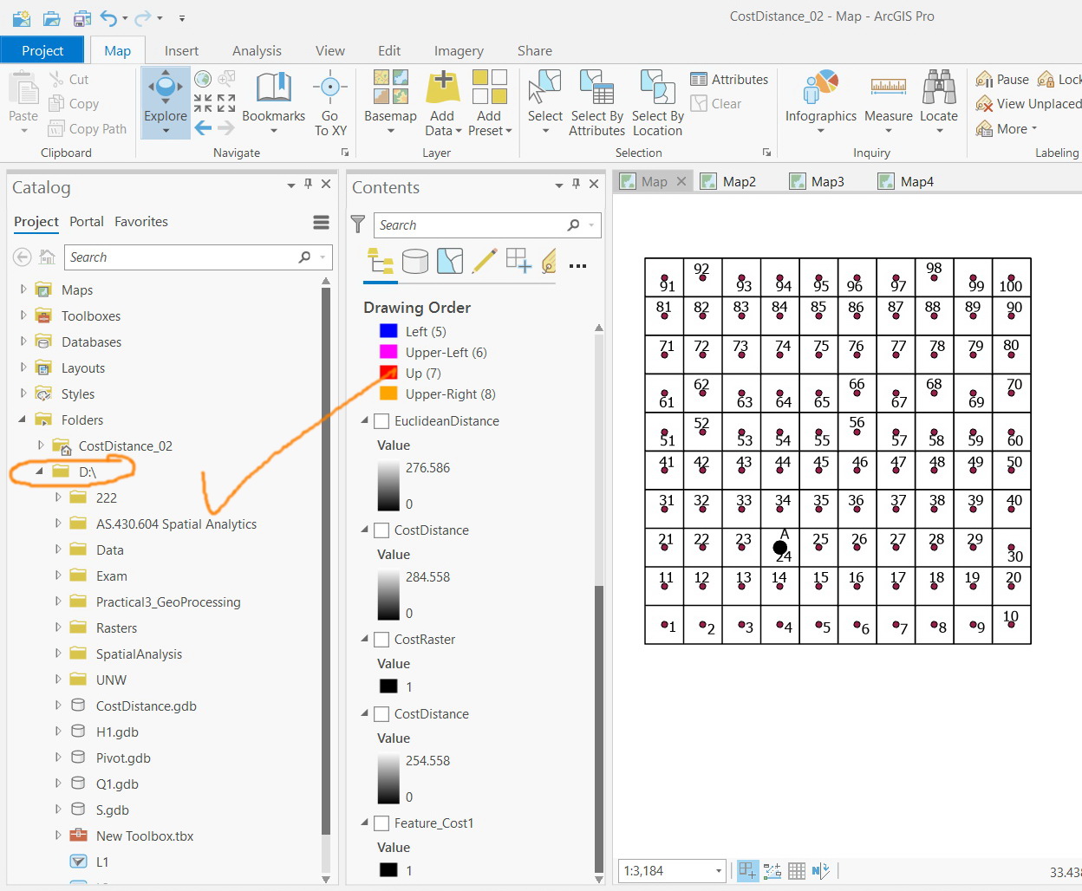
Task: Toggle the CostRaster layer visibility checkbox
Action: click(381, 640)
